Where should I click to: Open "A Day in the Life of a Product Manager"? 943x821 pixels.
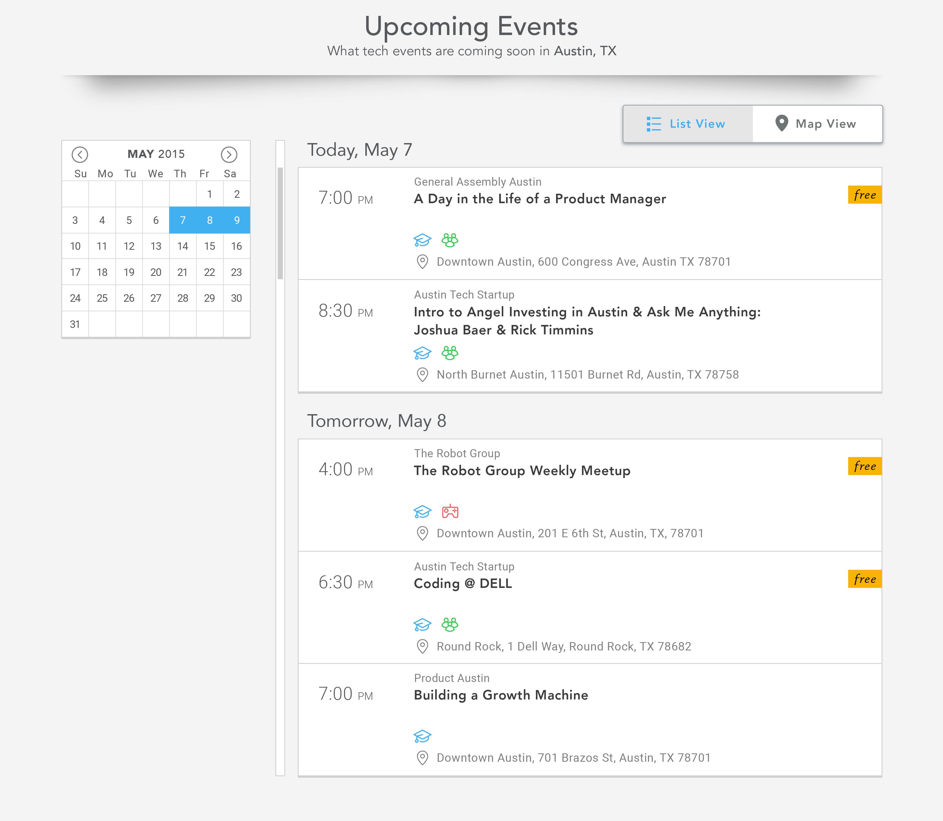(539, 199)
